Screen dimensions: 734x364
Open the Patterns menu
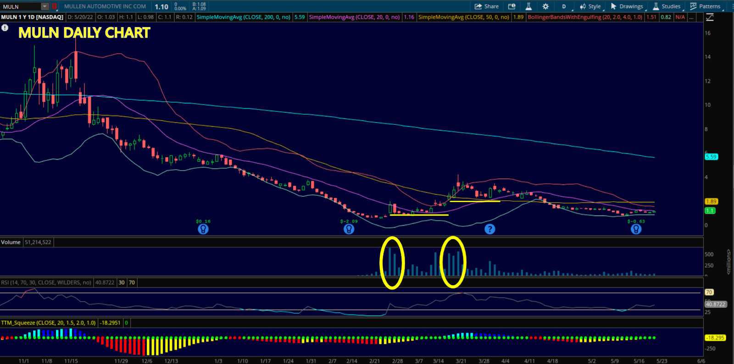coord(706,6)
